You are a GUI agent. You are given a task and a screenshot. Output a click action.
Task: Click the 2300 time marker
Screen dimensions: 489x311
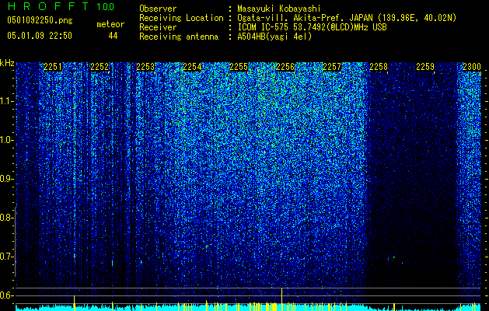[472, 67]
